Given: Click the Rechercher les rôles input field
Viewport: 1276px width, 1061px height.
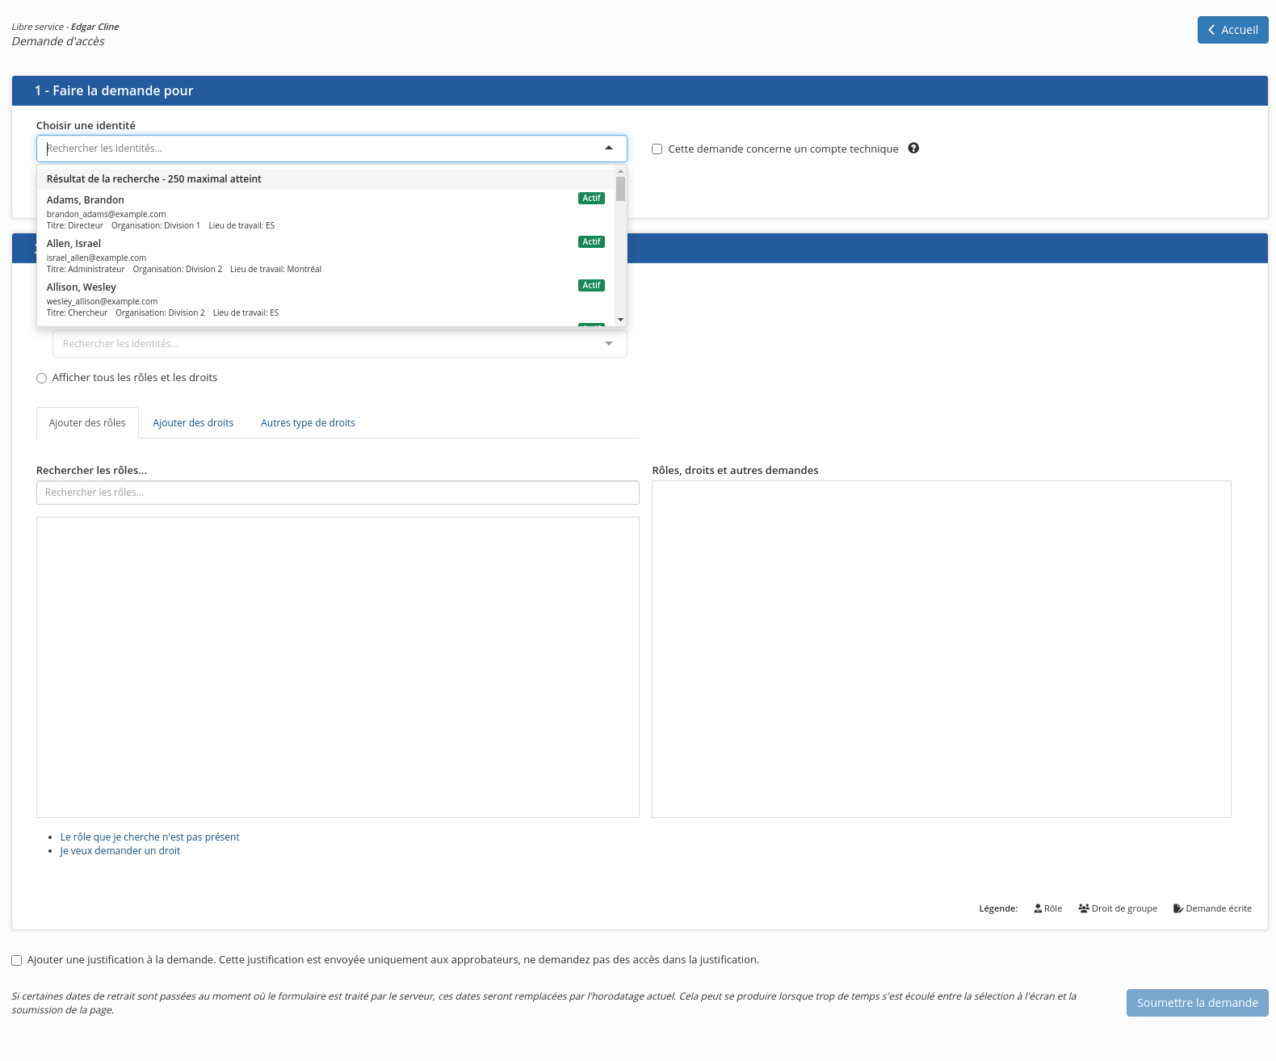Looking at the screenshot, I should 338,493.
